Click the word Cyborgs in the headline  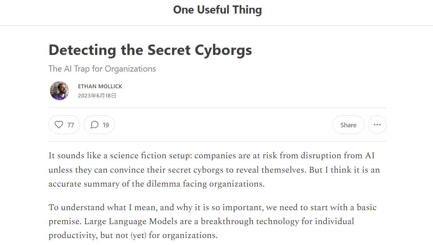point(223,50)
